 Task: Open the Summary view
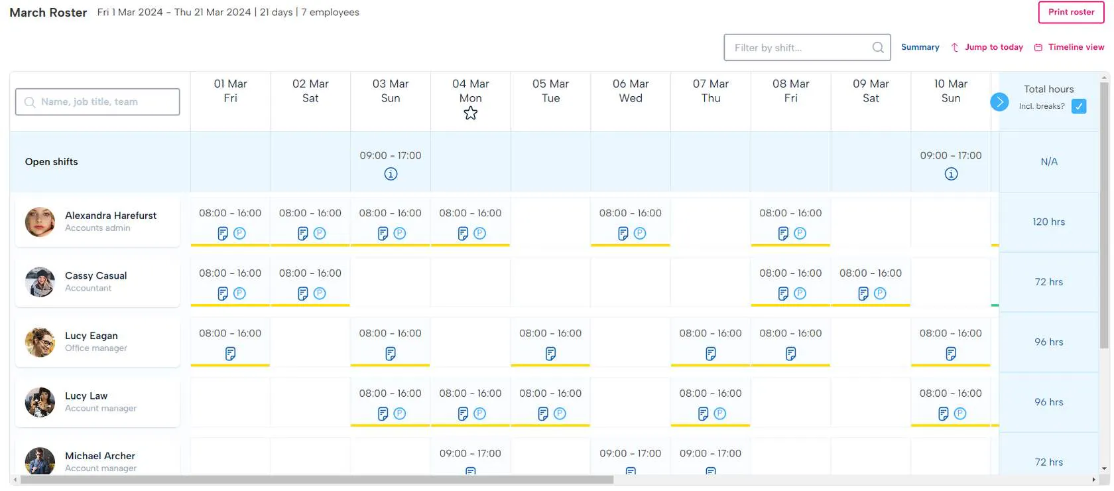[x=920, y=47]
